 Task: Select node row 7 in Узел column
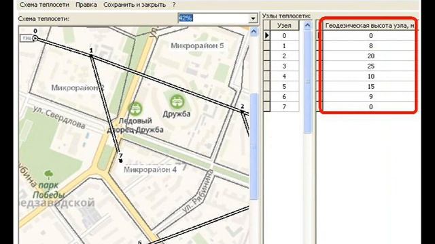coord(284,107)
